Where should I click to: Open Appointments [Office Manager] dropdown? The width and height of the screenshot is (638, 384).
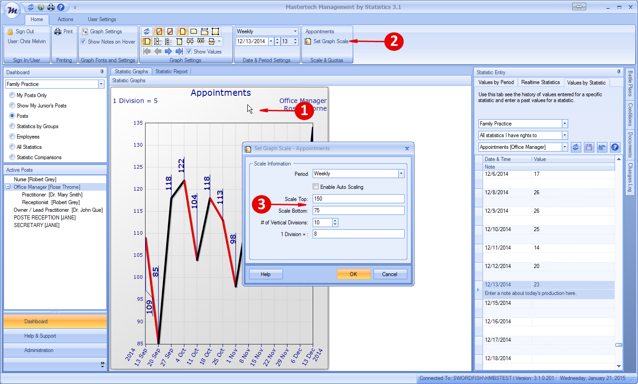[565, 147]
